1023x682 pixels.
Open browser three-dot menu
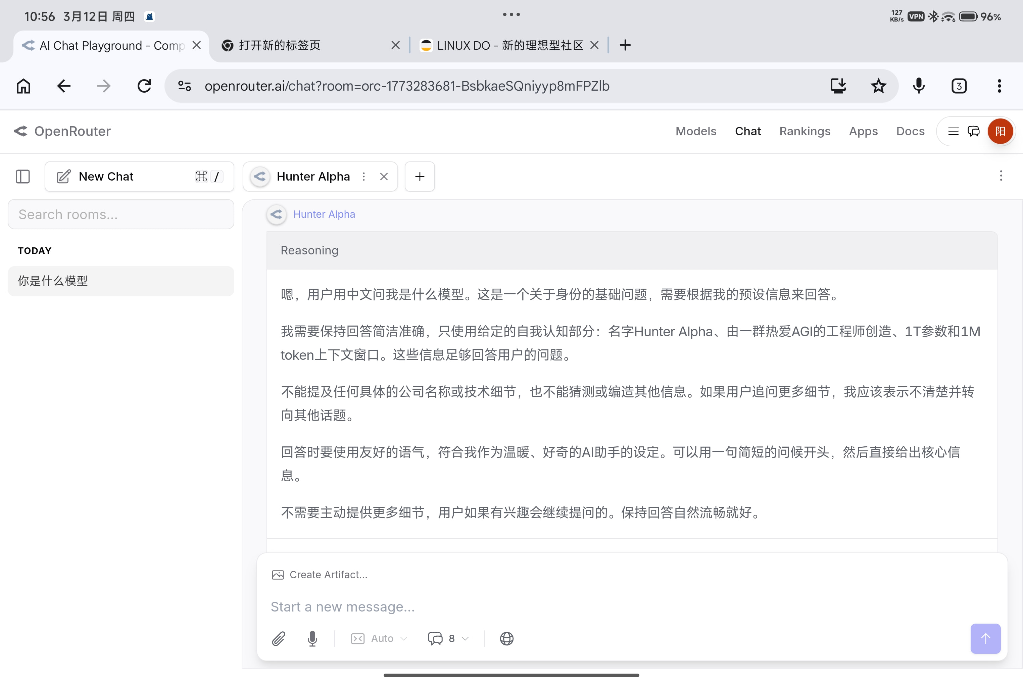[x=999, y=86]
